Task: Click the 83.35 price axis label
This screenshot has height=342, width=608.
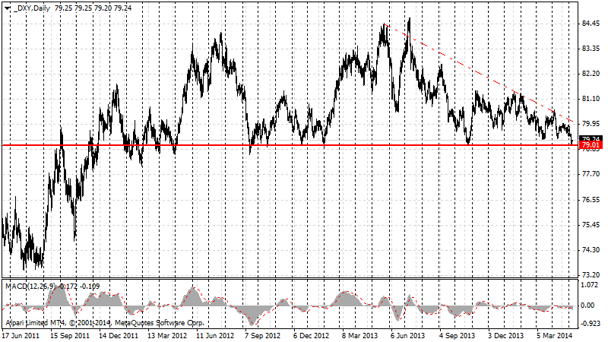Action: pos(591,49)
